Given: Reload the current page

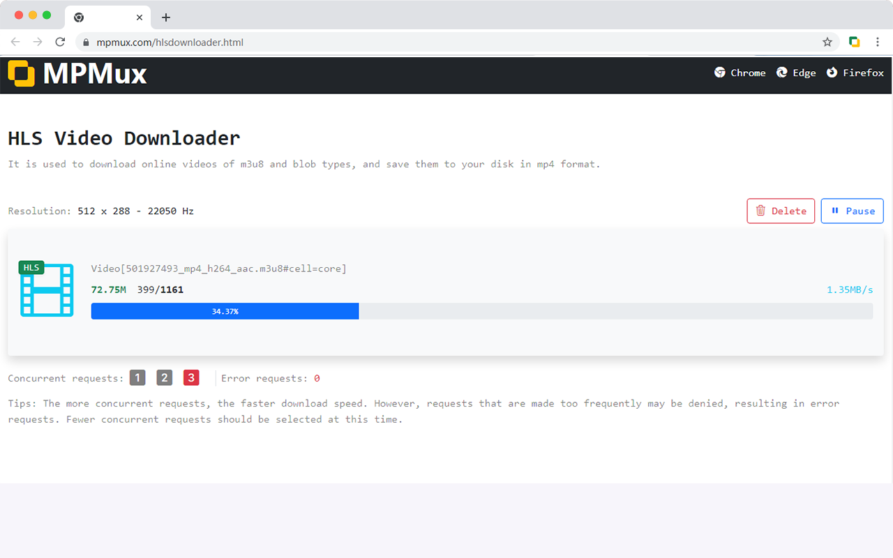Looking at the screenshot, I should [x=60, y=42].
